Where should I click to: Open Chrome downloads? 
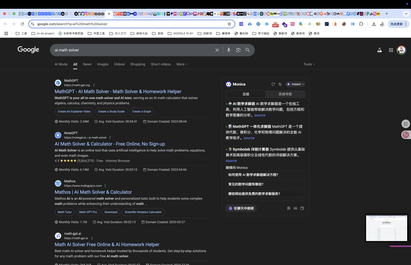[374, 24]
